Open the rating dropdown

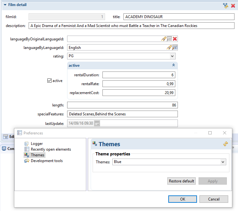(172, 56)
